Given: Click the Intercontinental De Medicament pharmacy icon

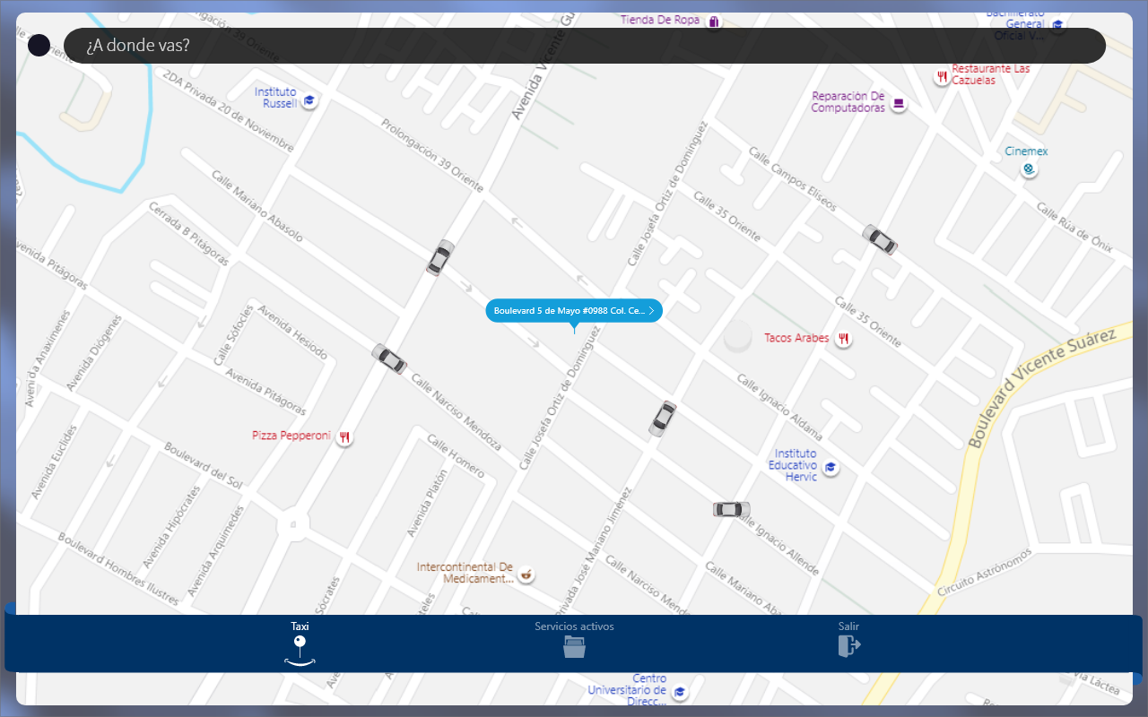Looking at the screenshot, I should click(x=526, y=574).
